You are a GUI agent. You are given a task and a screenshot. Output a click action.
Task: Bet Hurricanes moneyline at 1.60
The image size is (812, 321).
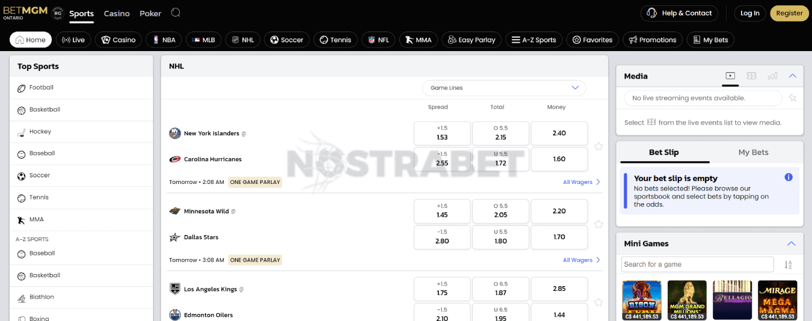[x=559, y=159]
